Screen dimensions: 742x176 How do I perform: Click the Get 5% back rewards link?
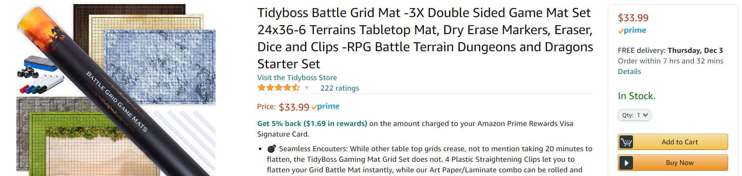[312, 124]
